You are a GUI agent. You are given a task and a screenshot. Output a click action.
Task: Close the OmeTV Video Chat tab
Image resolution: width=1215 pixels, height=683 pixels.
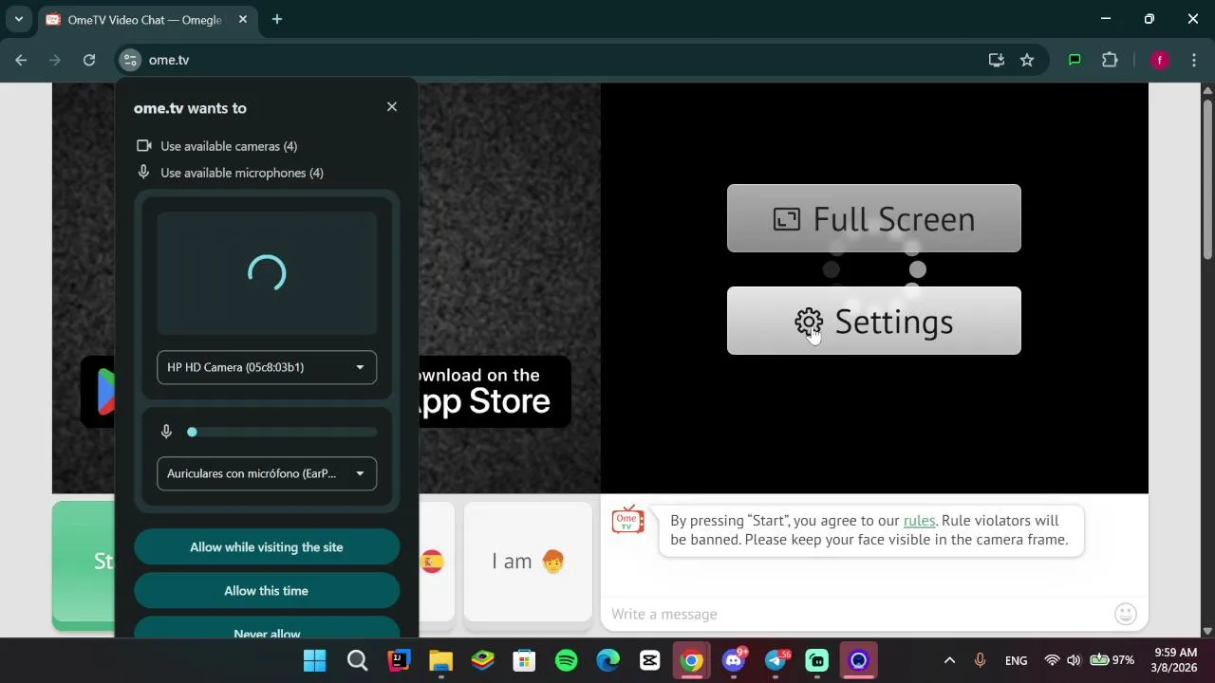click(243, 19)
